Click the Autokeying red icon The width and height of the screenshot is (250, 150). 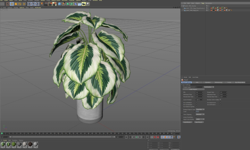point(158,137)
